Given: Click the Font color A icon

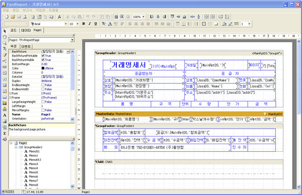Looking at the screenshot, I should 110,24.
